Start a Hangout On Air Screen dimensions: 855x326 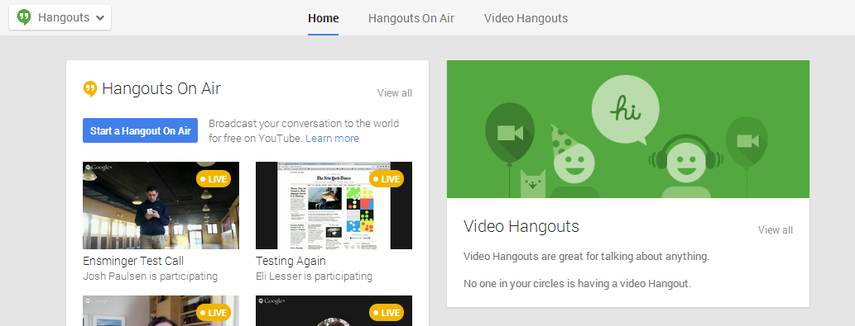click(x=140, y=131)
